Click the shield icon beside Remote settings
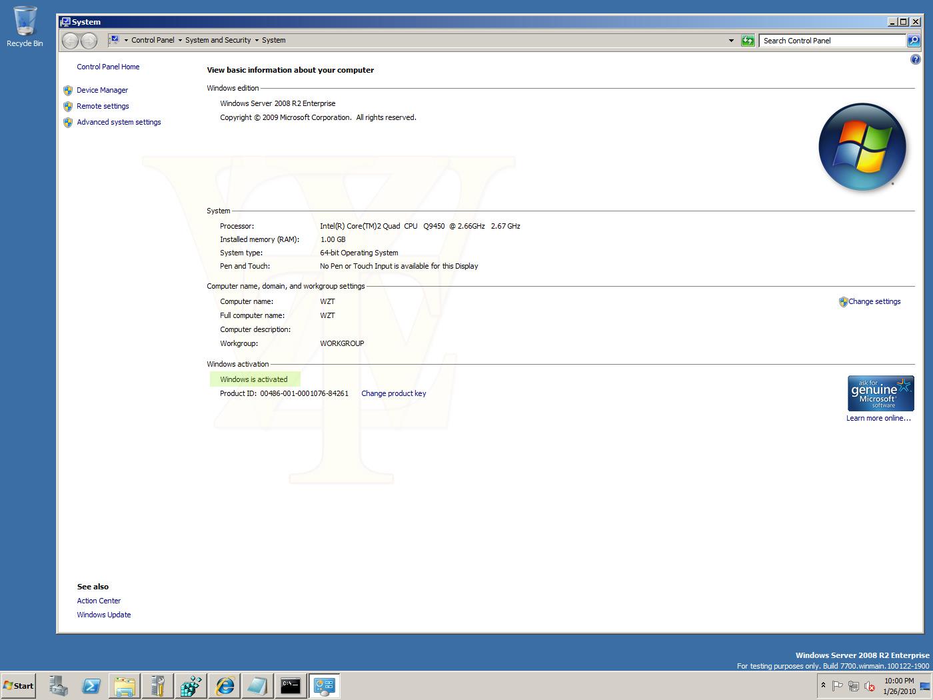 pos(68,106)
